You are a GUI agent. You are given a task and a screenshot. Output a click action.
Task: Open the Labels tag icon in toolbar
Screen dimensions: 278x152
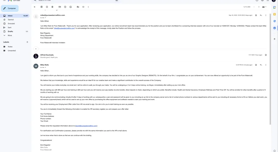83,7
